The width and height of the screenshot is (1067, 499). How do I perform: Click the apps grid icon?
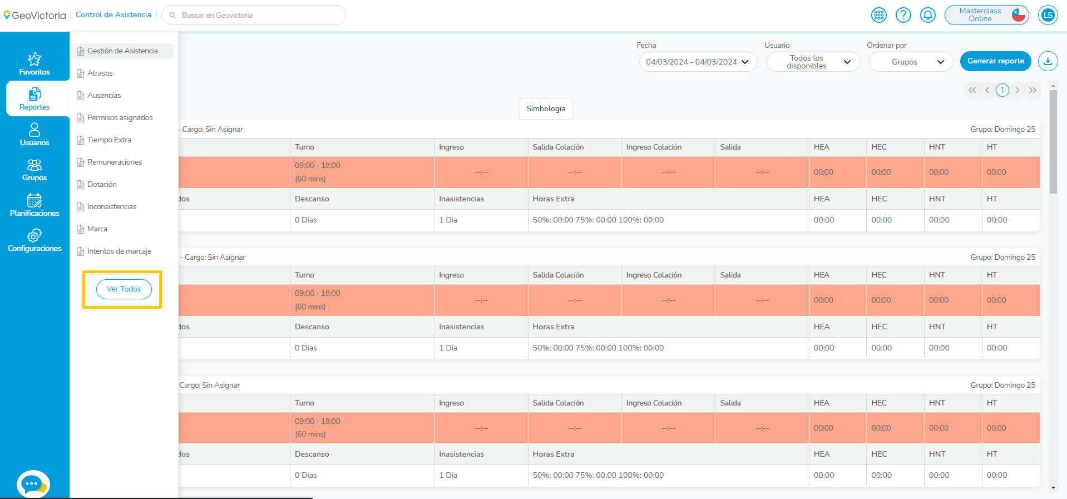878,15
